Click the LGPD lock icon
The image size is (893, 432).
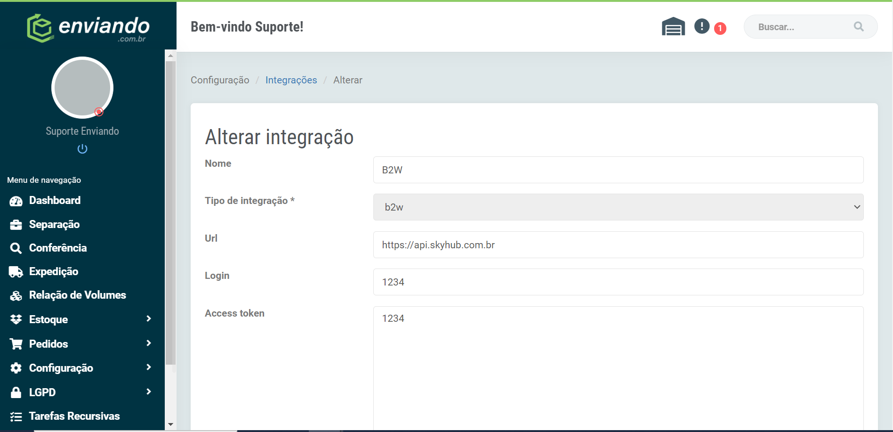point(16,392)
